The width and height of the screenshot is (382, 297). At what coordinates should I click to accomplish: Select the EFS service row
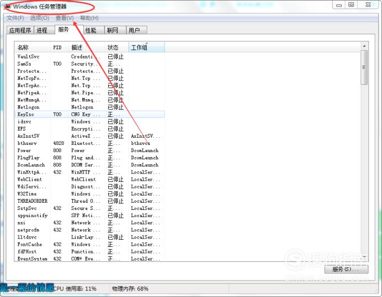(x=89, y=129)
